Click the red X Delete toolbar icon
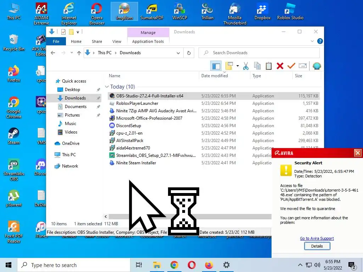This screenshot has height=272, width=363. tap(280, 66)
